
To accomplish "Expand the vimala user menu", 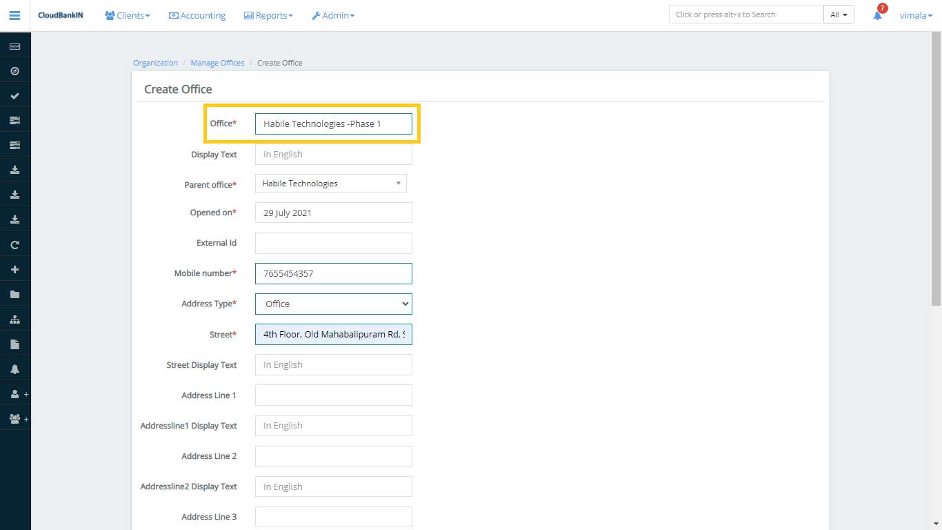I will pyautogui.click(x=916, y=15).
